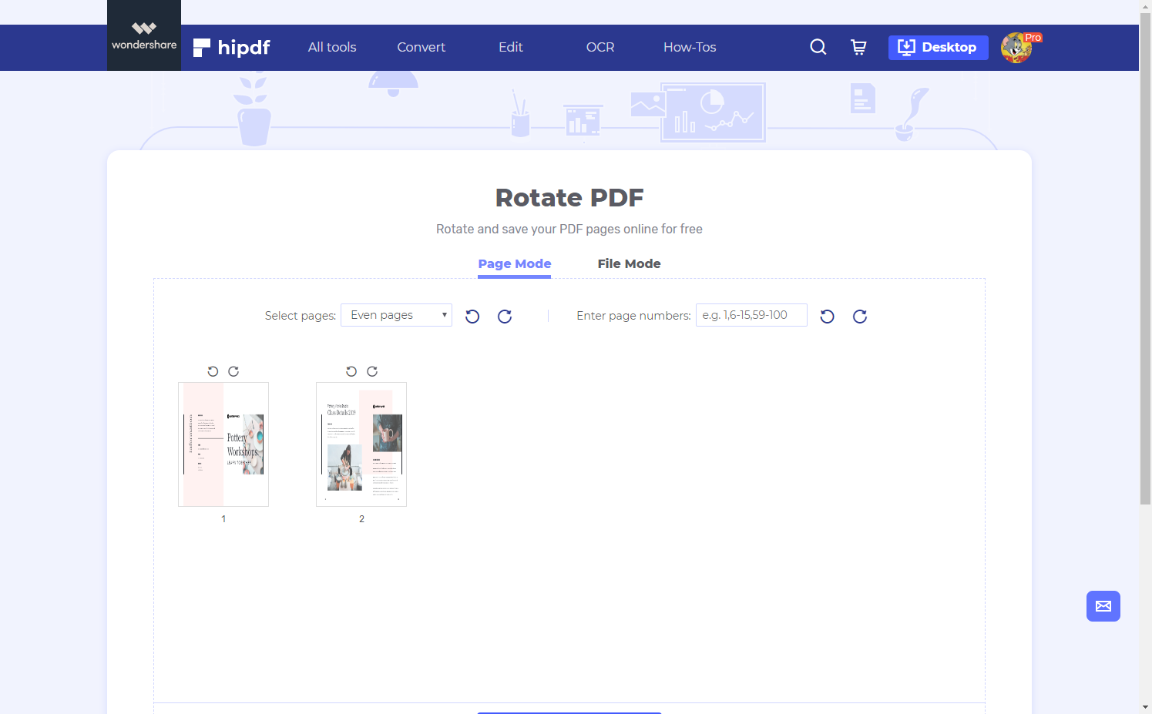The height and width of the screenshot is (714, 1152).
Task: Select the page 1 thumbnail
Action: point(223,444)
